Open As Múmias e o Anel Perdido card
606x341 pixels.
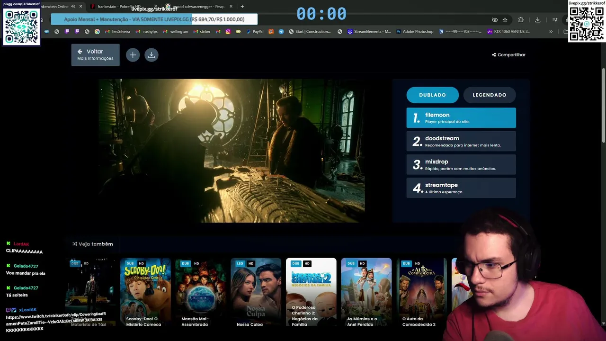[x=366, y=292]
